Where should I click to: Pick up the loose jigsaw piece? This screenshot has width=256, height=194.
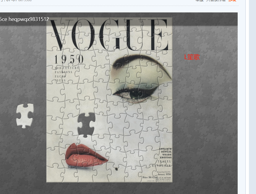click(x=25, y=116)
